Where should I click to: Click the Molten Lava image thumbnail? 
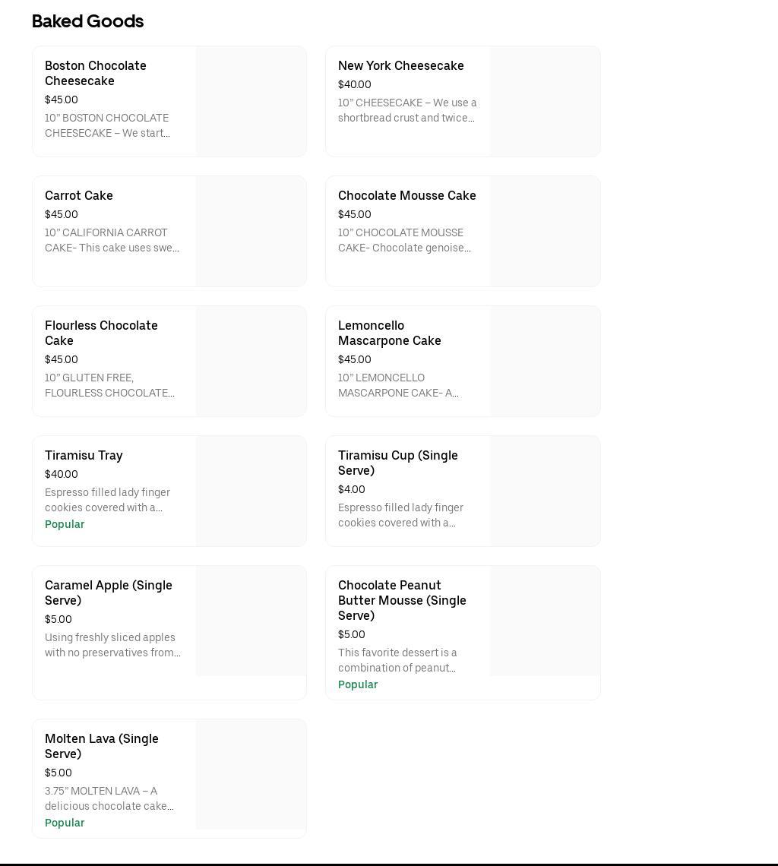point(251,774)
